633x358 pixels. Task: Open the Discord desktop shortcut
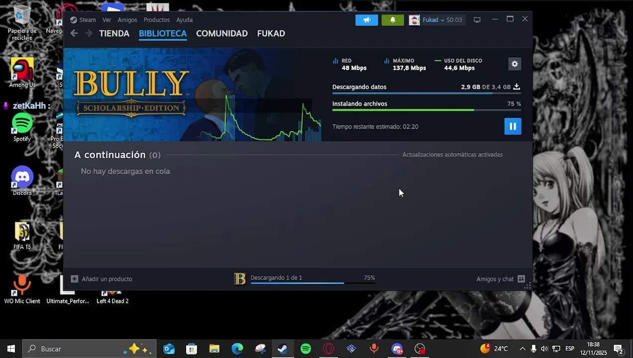point(22,181)
